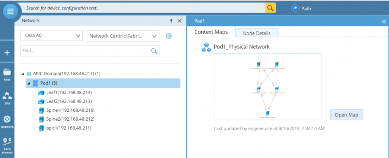Click the Pod1 grid icon in tree
The height and width of the screenshot is (158, 389).
[35, 83]
